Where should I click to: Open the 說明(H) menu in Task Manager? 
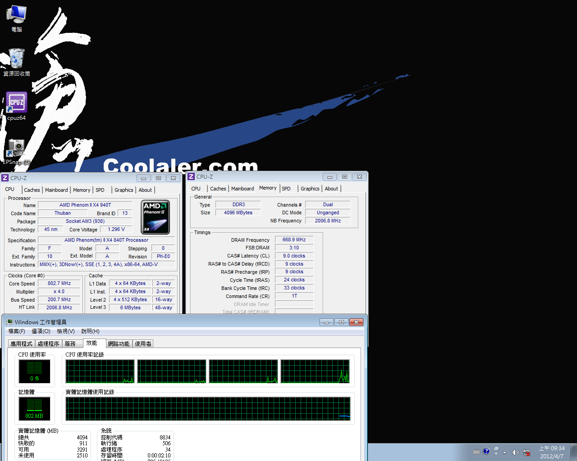(90, 331)
